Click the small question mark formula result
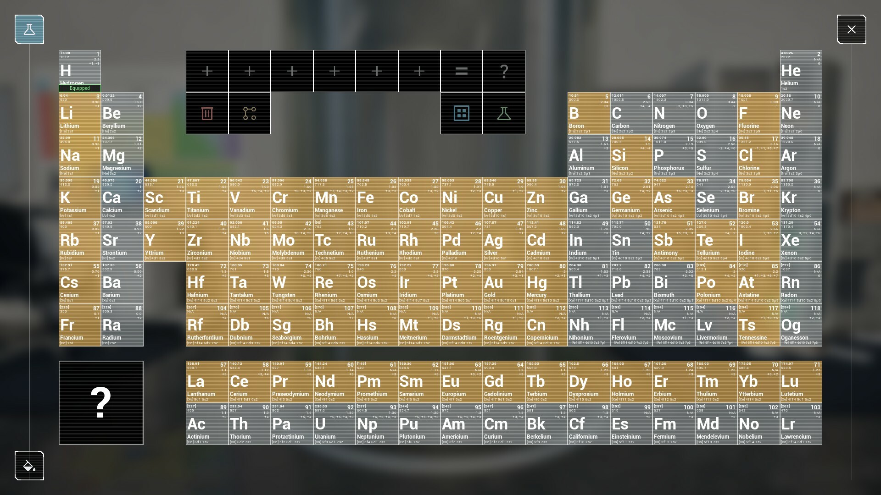Viewport: 881px width, 495px height. pos(504,71)
